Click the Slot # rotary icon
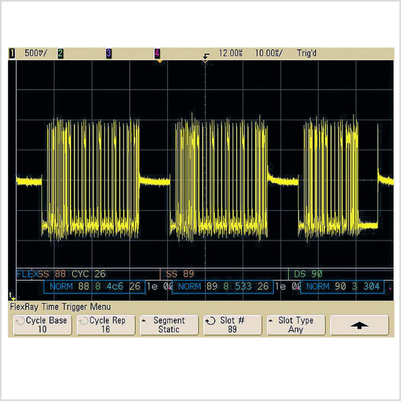 pyautogui.click(x=210, y=321)
